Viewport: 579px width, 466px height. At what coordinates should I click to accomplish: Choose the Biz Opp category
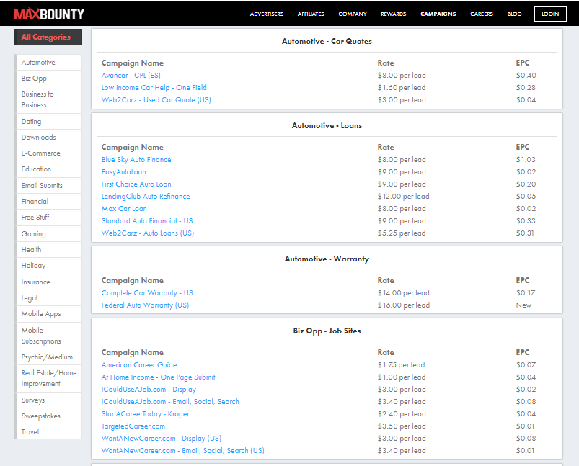pyautogui.click(x=49, y=79)
